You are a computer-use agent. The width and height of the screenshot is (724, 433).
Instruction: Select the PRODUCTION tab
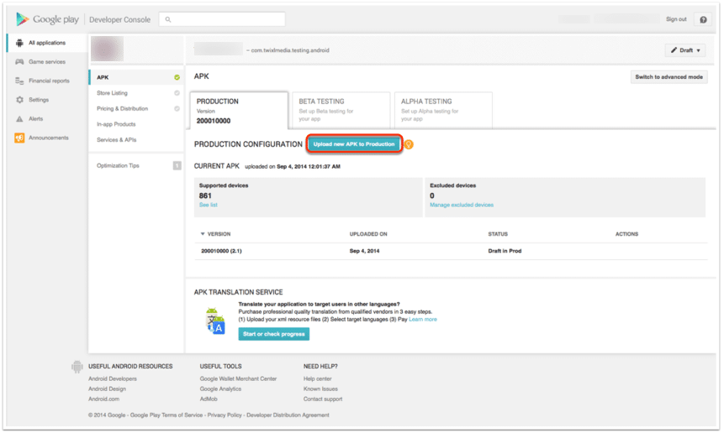point(239,111)
